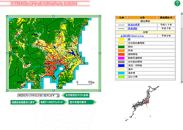Pan map toward the top-left corner arrow

tap(7, 16)
